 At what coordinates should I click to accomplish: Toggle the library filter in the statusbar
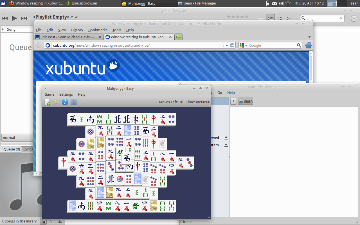51,221
